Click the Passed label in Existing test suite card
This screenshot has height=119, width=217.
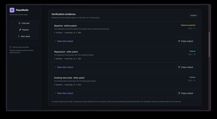(192, 77)
